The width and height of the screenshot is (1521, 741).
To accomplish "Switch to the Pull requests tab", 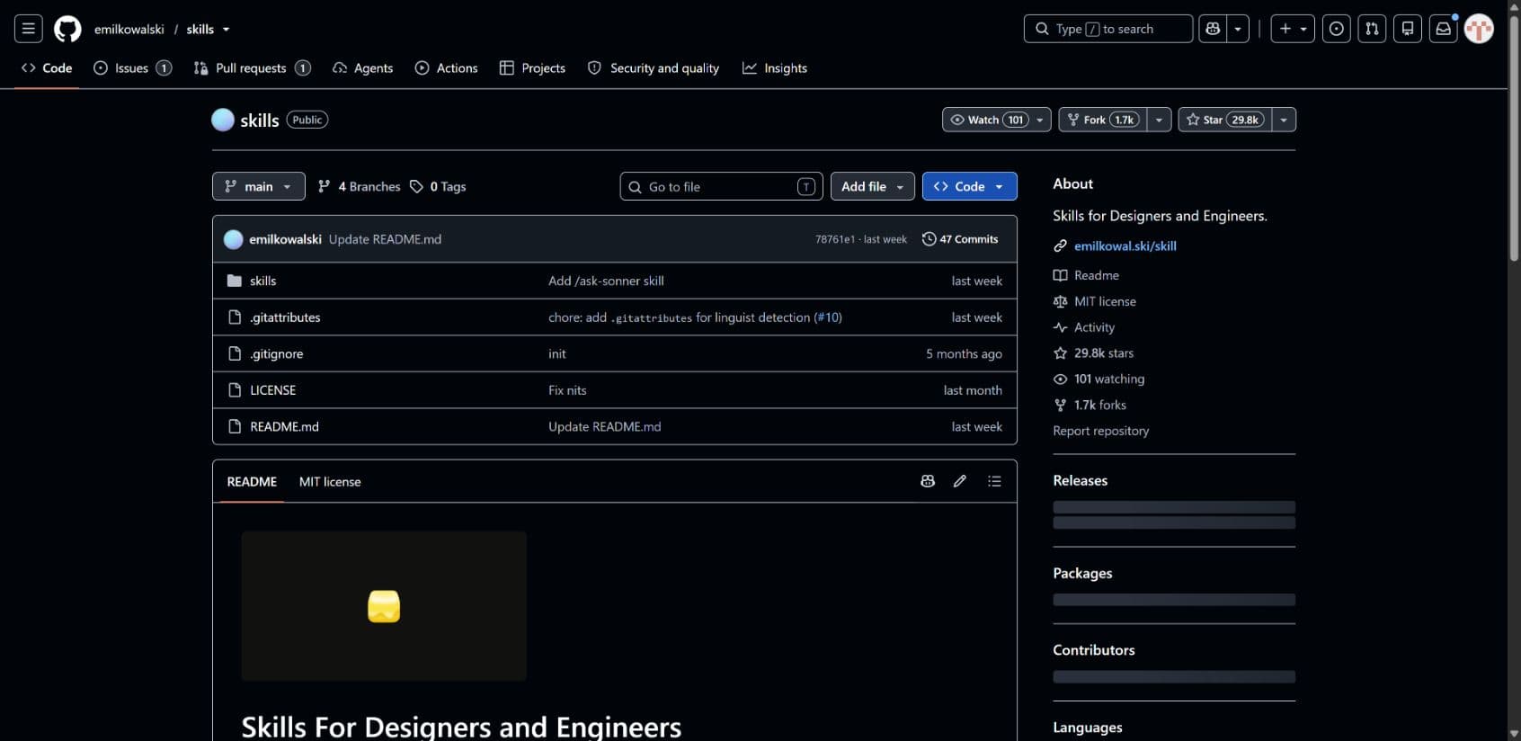I will click(x=253, y=68).
